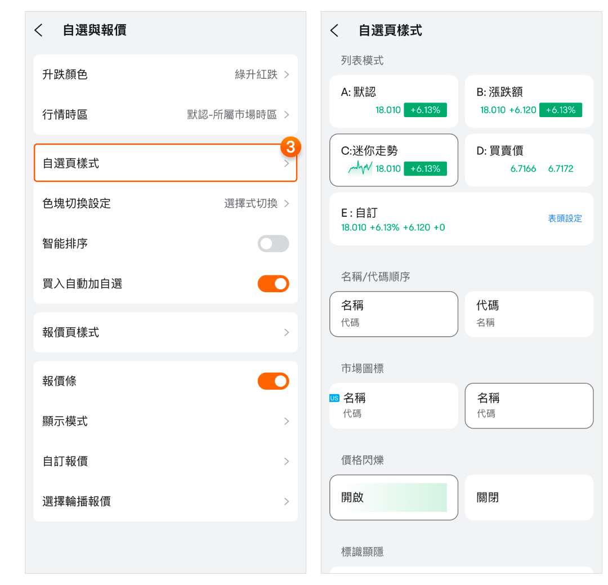Open the 自選頁樣式 menu row
608x585 pixels.
click(x=165, y=163)
